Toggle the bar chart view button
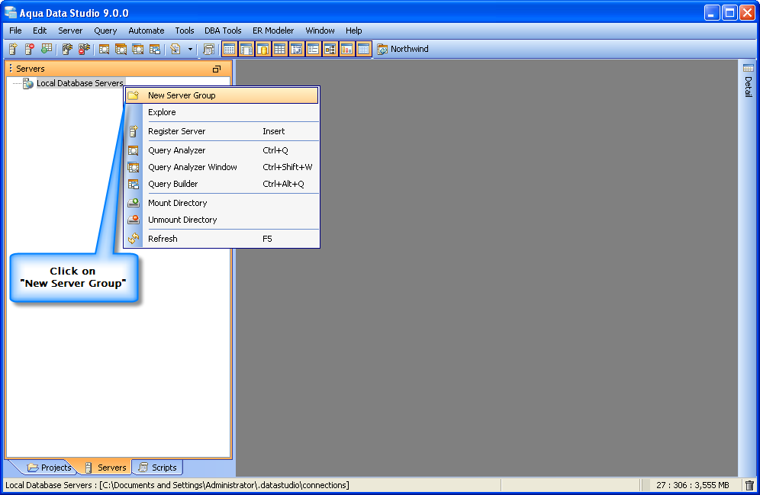 click(346, 49)
